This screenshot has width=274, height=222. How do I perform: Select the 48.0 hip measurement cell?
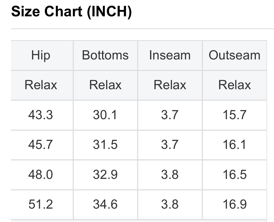(41, 175)
